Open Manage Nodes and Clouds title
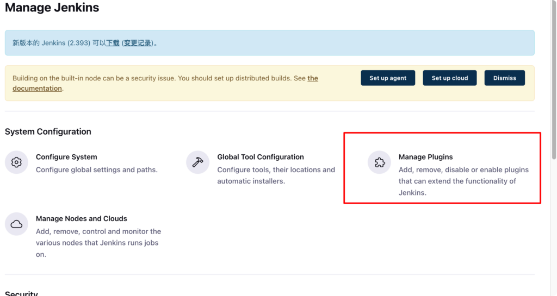This screenshot has width=557, height=296. [x=82, y=218]
